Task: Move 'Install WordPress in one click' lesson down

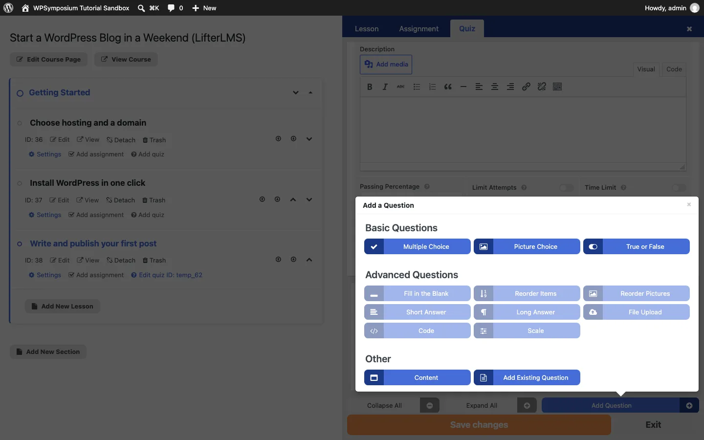Action: (x=309, y=199)
